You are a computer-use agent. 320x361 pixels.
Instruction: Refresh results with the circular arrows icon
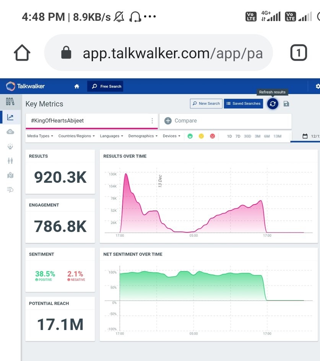273,104
